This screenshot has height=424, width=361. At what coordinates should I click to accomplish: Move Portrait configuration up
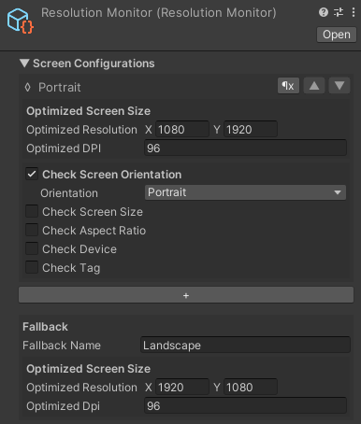(314, 86)
